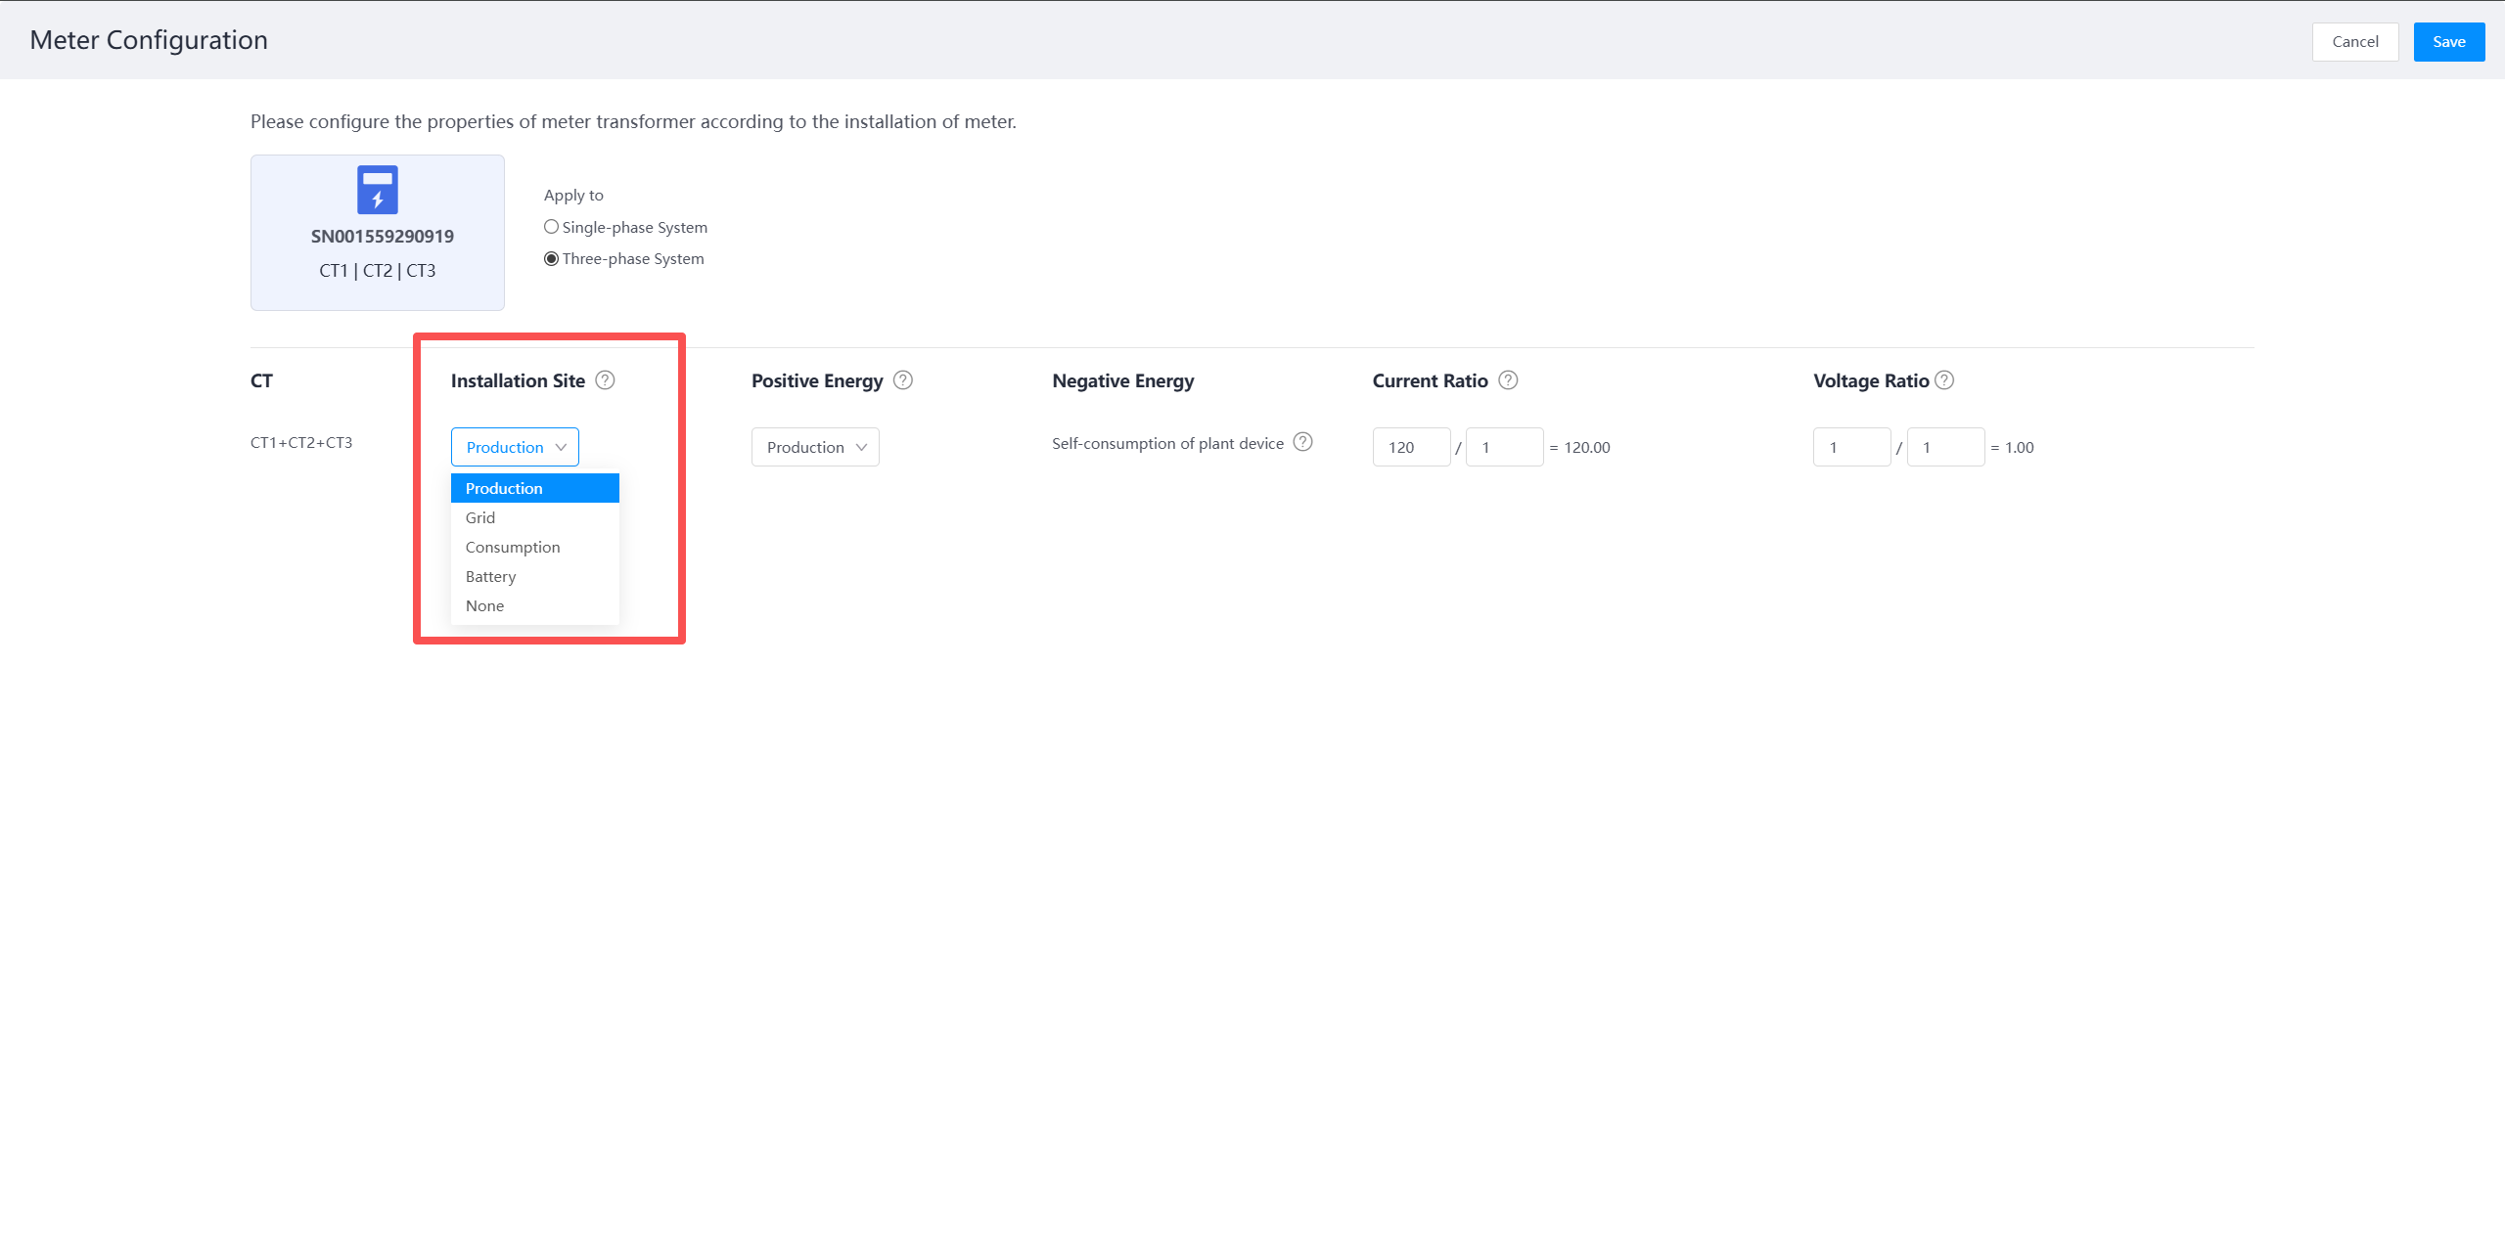
Task: Click the first Voltage Ratio input
Action: [1850, 447]
